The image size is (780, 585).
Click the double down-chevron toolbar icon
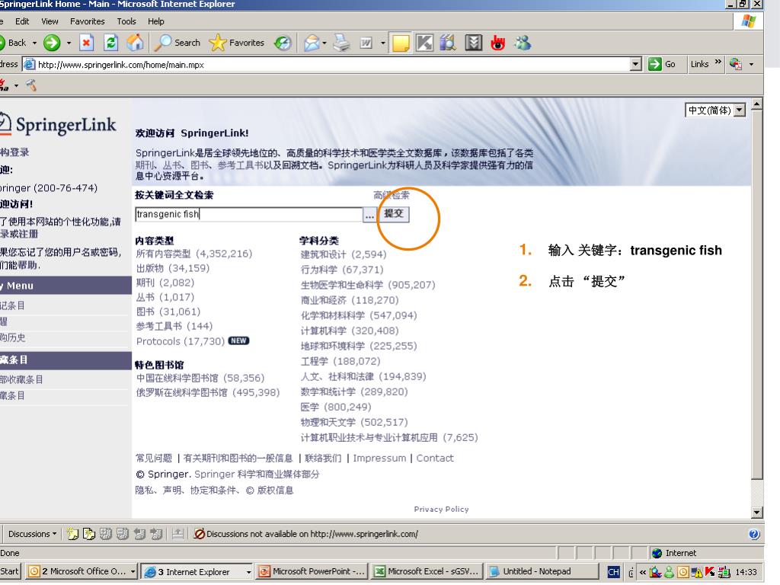click(474, 43)
